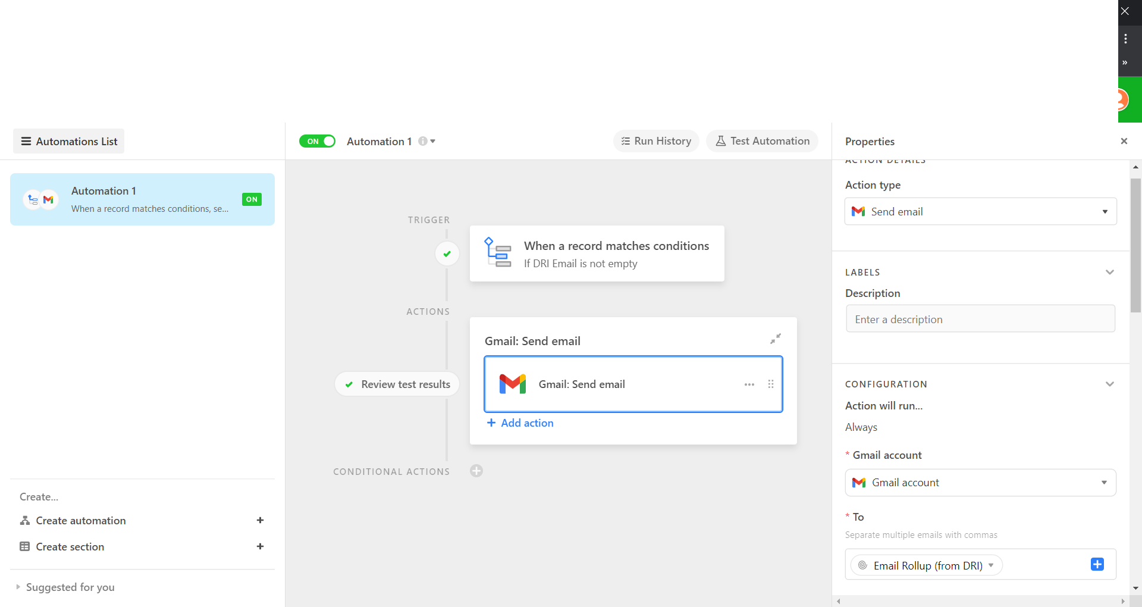Click Create automation
Viewport: 1142px width, 607px height.
tap(81, 521)
